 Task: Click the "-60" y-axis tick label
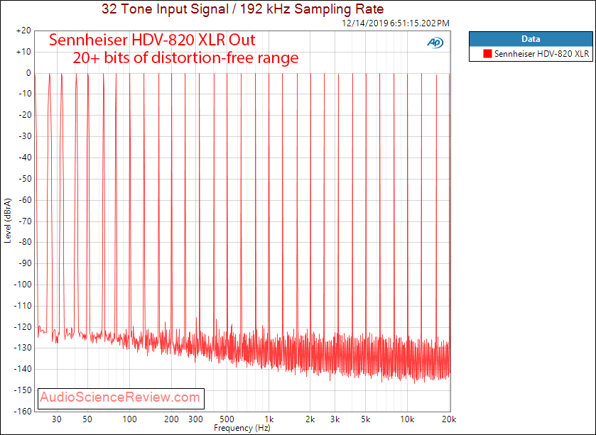click(x=25, y=200)
